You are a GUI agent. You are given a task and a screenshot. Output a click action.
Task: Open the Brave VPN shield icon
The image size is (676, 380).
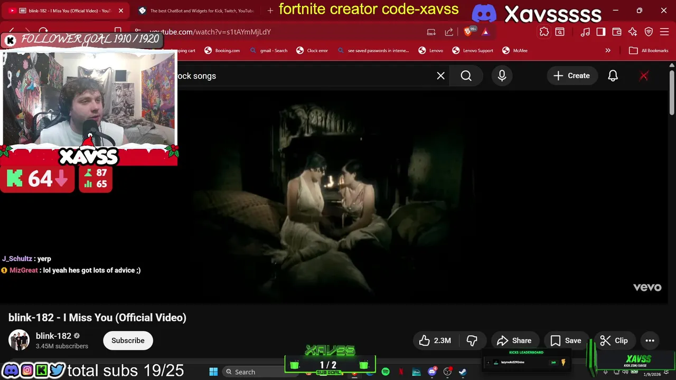pyautogui.click(x=649, y=32)
